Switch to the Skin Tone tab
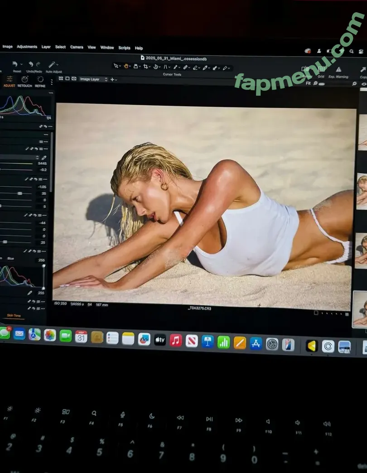This screenshot has height=473, width=367. 14,315
